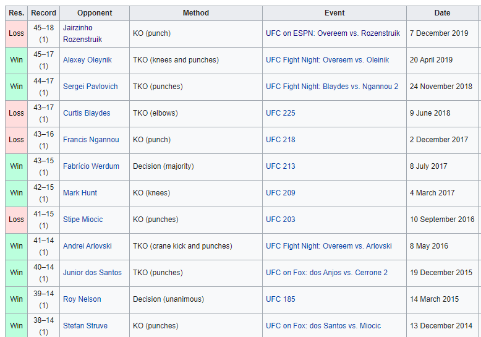
Task: Open Stefan Struve opponent link
Action: click(85, 326)
